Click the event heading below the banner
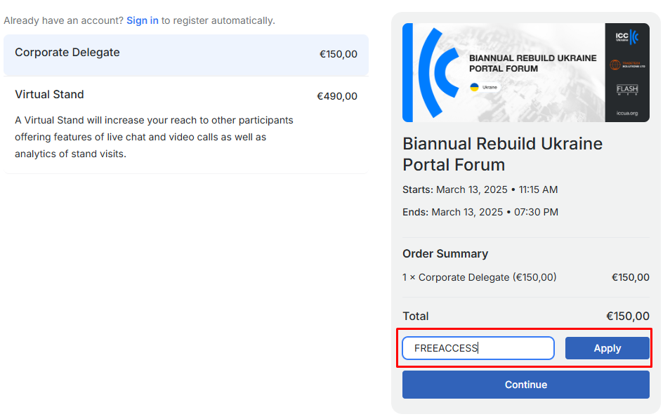This screenshot has height=419, width=670. pyautogui.click(x=503, y=154)
